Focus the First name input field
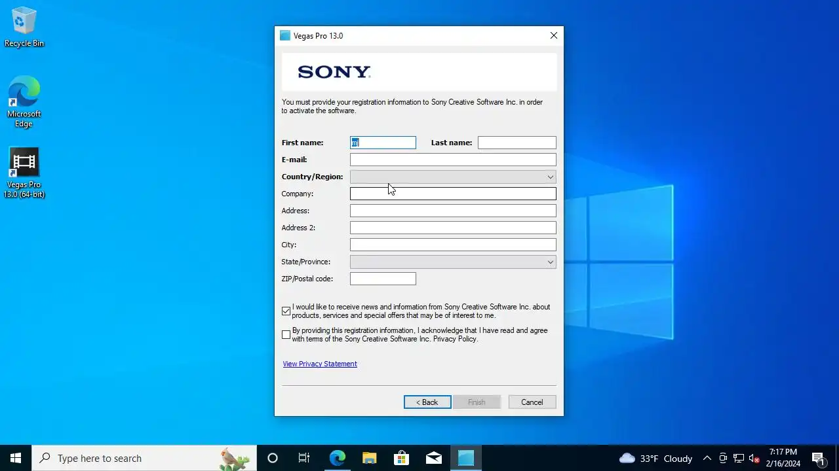Screen dimensions: 839x471 click(x=383, y=143)
